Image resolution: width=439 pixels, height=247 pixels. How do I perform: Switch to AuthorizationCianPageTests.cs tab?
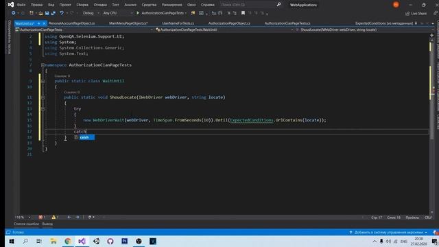[287, 23]
